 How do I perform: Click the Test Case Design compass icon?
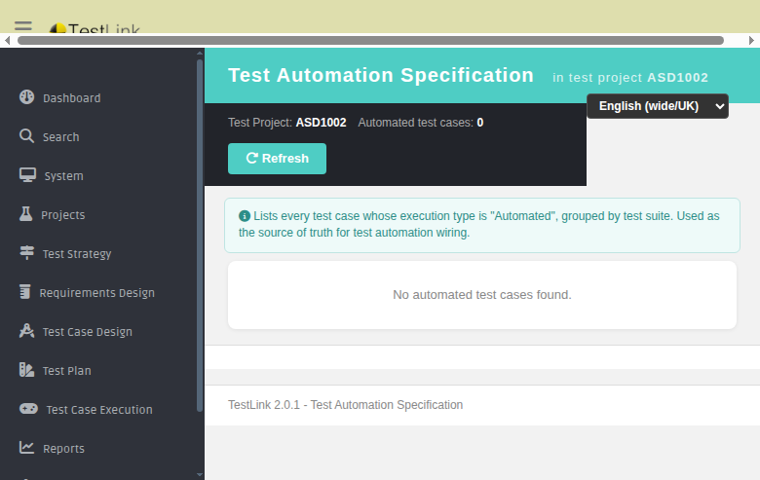tap(26, 331)
